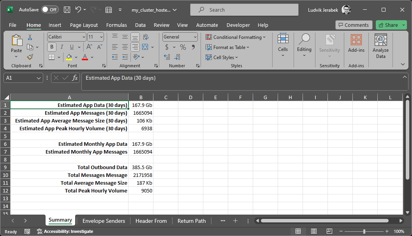Click the yellow fill color swatch

(x=69, y=57)
